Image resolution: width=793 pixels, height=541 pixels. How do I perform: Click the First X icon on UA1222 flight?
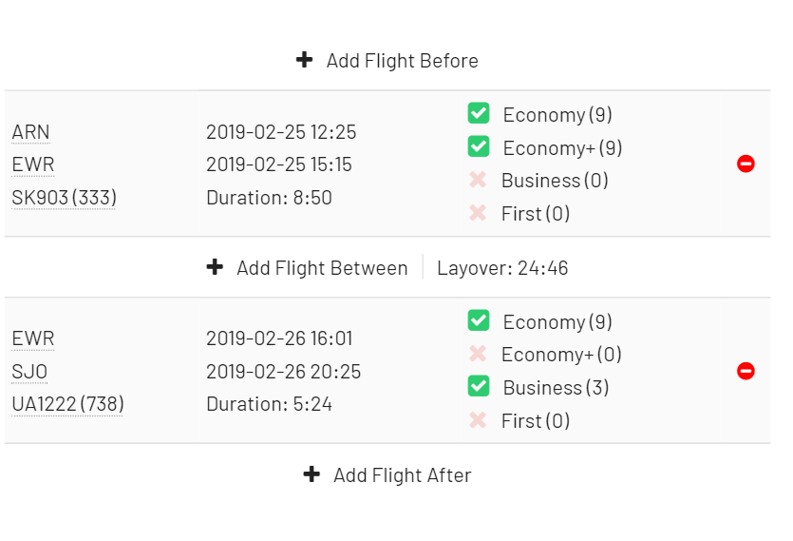coord(478,420)
